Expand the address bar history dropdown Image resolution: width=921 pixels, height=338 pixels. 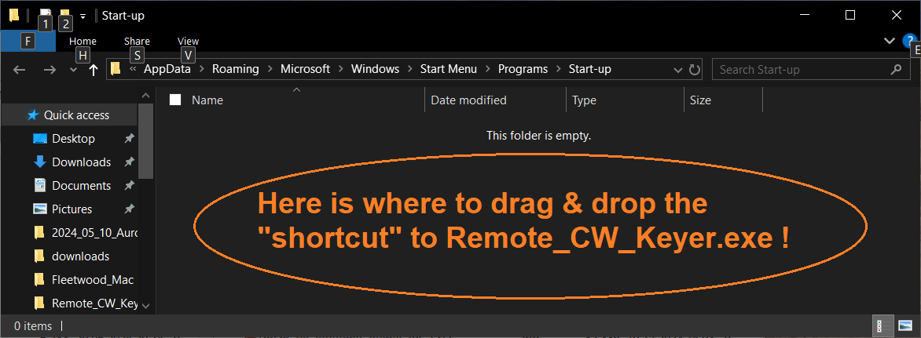678,70
